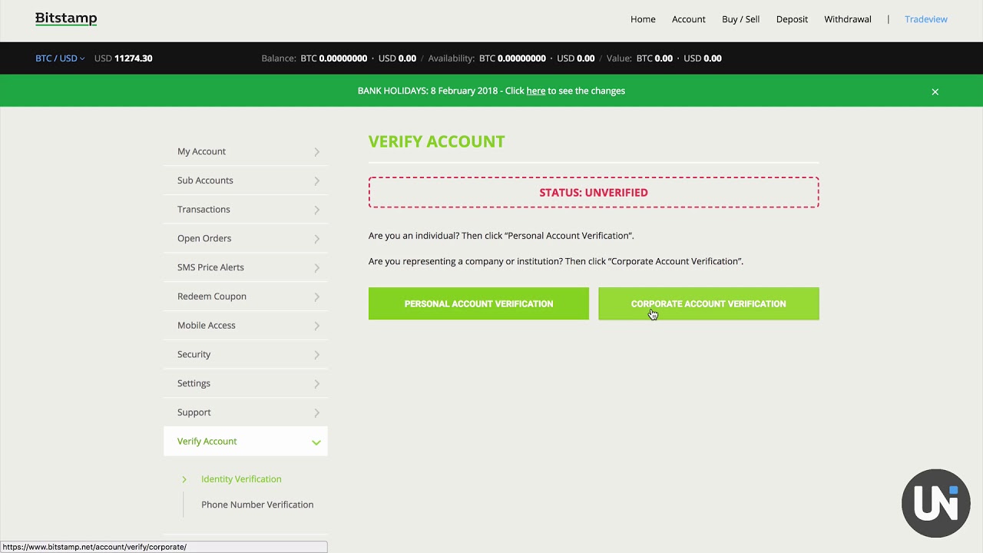983x553 pixels.
Task: Click 'here' link in holiday banner
Action: (x=536, y=91)
